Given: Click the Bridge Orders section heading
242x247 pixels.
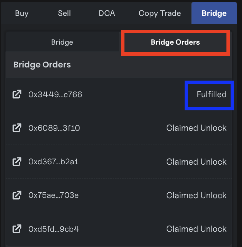Looking at the screenshot, I should (42, 65).
